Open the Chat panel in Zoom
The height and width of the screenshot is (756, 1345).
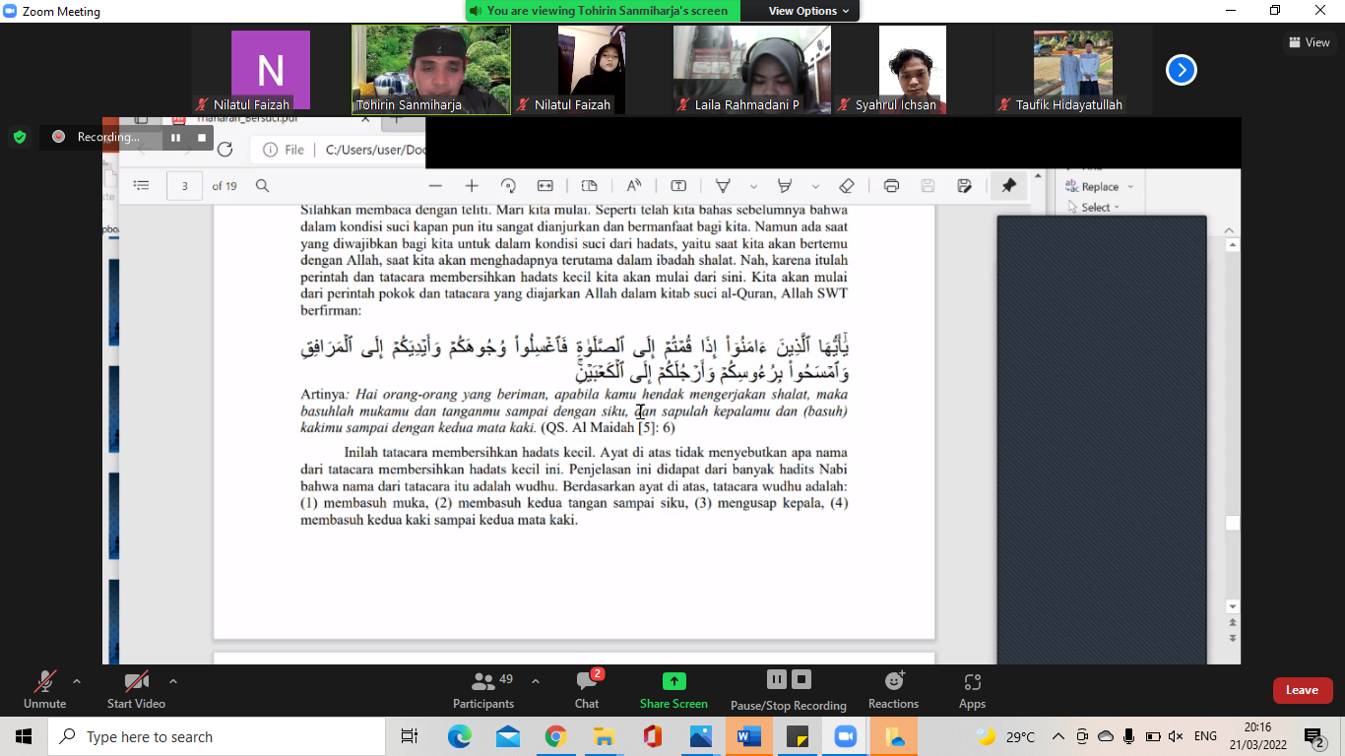[x=587, y=688]
